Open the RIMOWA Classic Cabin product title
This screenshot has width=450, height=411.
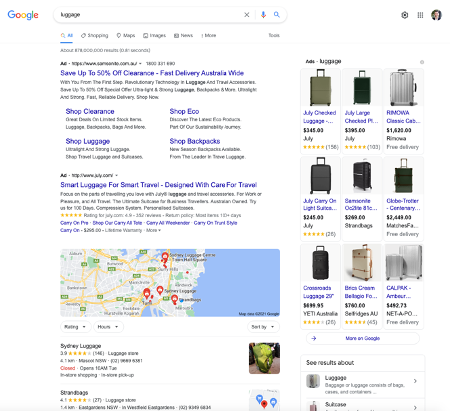(x=403, y=117)
